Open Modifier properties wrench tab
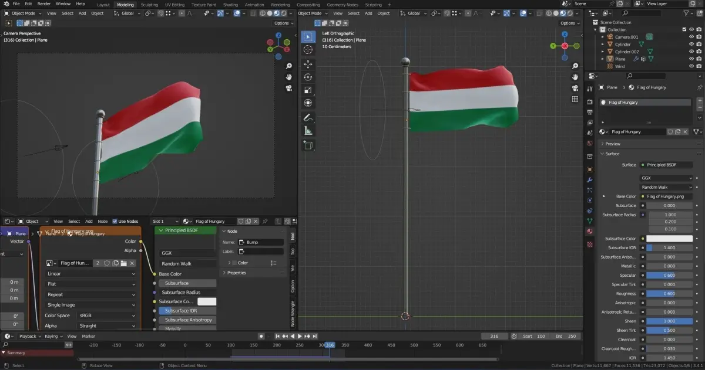The width and height of the screenshot is (705, 370). pos(590,179)
